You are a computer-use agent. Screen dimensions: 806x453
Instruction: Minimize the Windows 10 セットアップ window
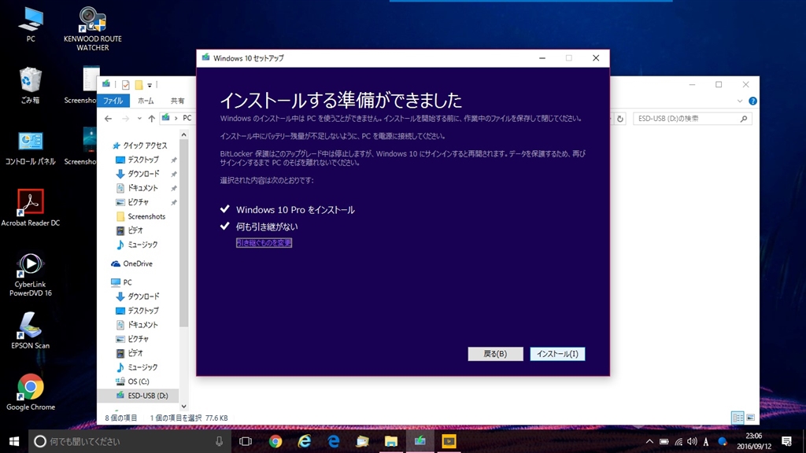[542, 58]
